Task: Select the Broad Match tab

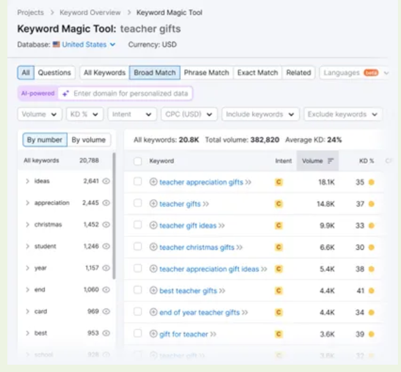Action: click(155, 73)
